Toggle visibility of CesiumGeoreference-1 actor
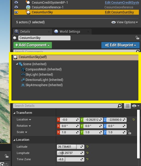Image resolution: width=141 pixels, height=166 pixels. 16,7
